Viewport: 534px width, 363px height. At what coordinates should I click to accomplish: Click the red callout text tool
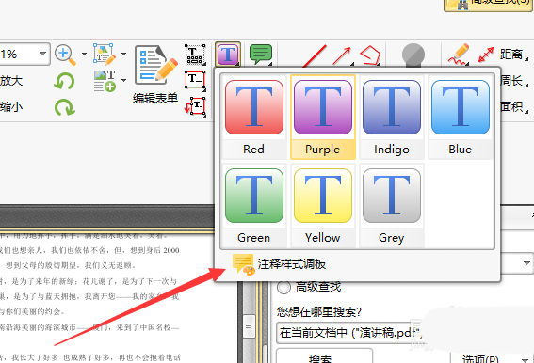point(195,106)
